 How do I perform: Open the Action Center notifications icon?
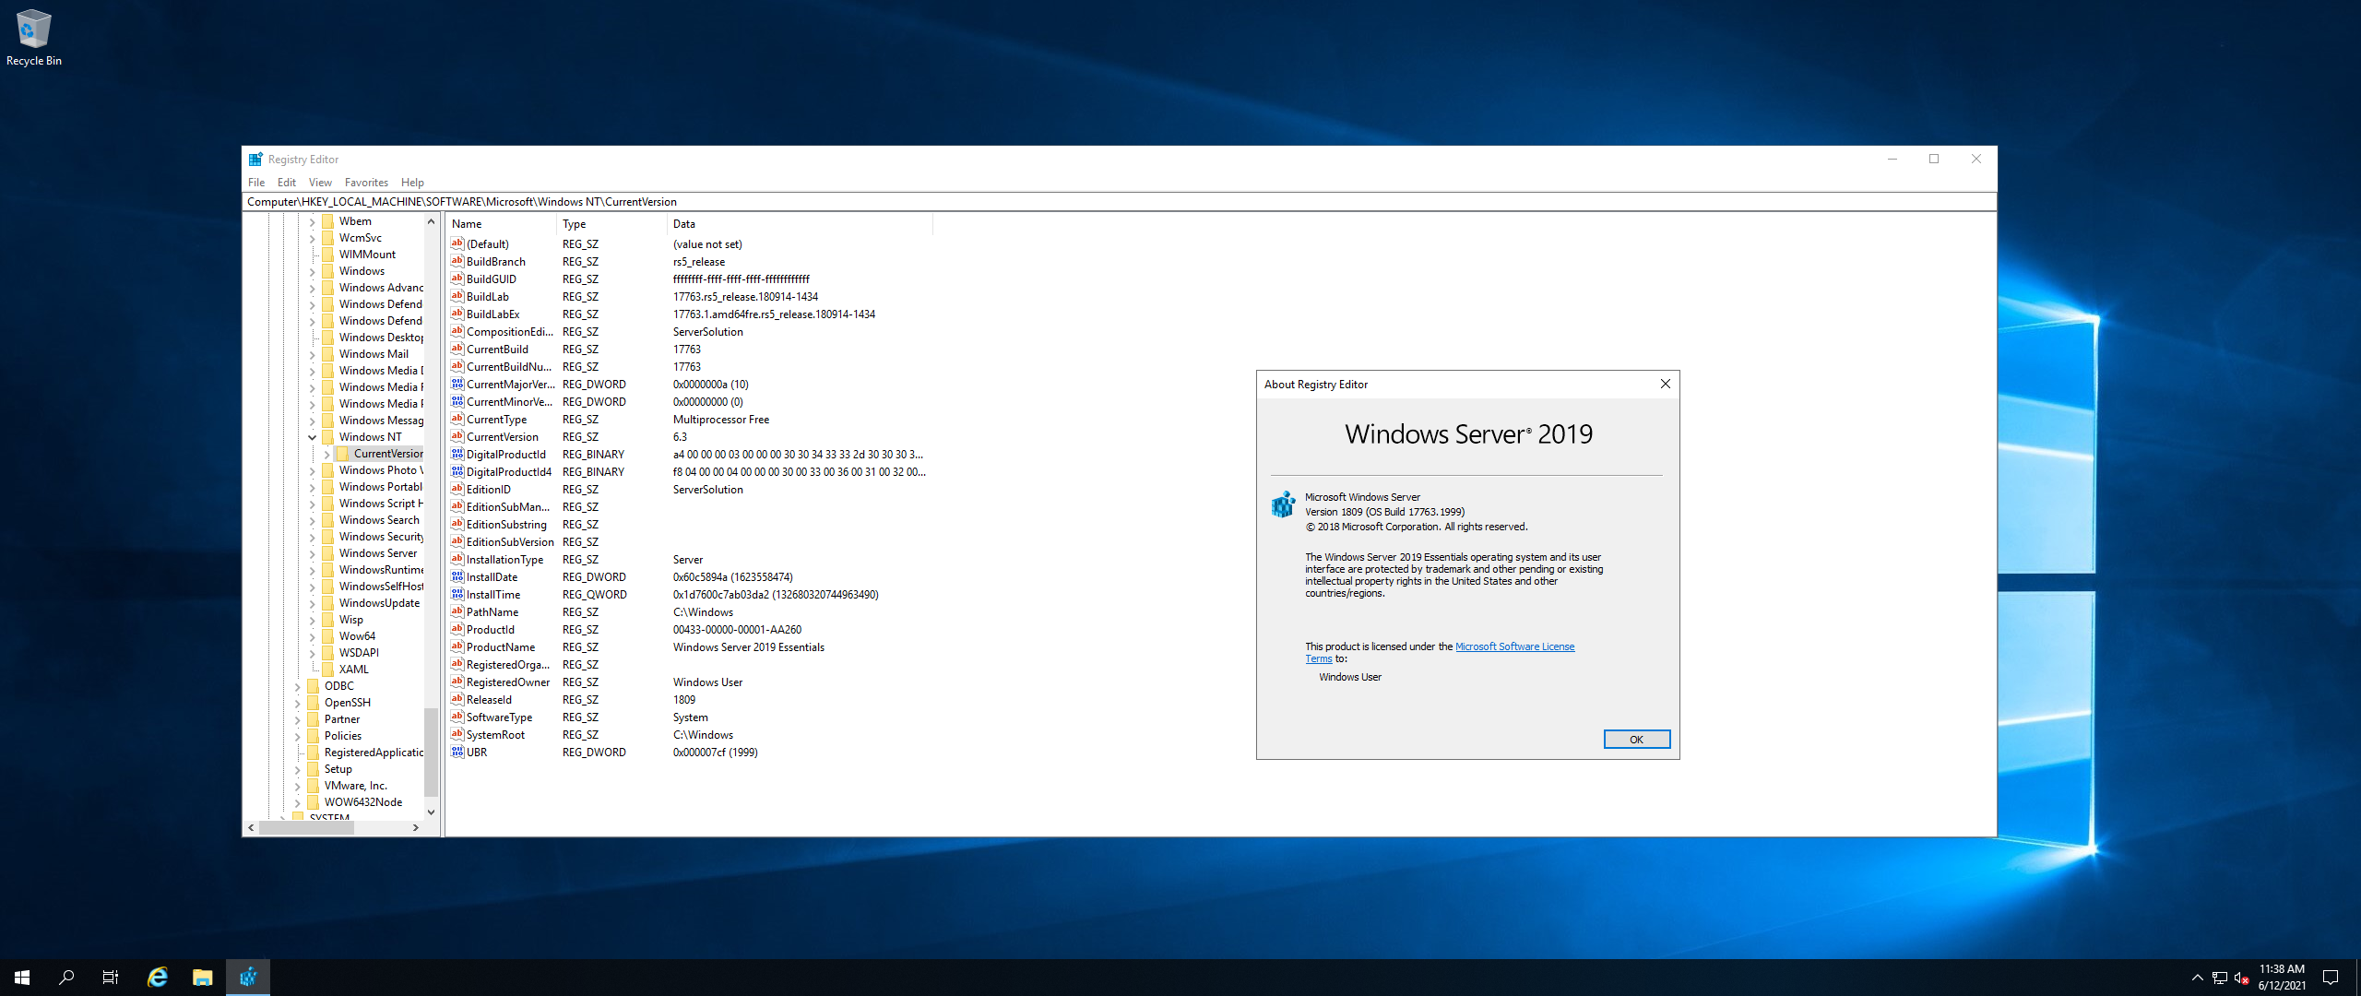(x=2331, y=978)
